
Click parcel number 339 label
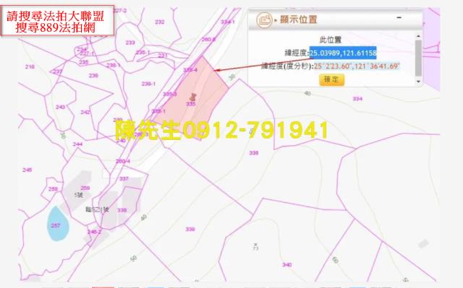click(x=190, y=229)
